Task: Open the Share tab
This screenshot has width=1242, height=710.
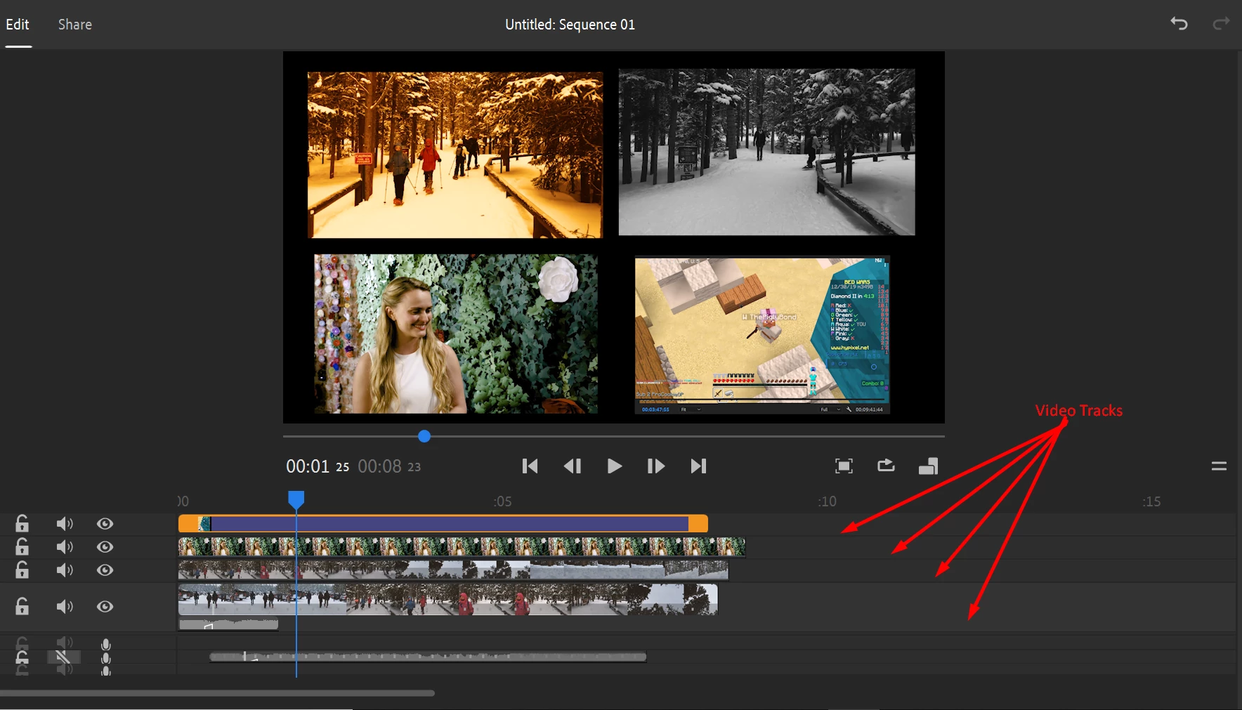Action: click(x=75, y=25)
